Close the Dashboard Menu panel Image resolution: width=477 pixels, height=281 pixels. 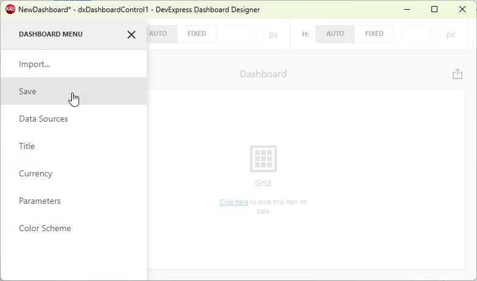[x=131, y=34]
